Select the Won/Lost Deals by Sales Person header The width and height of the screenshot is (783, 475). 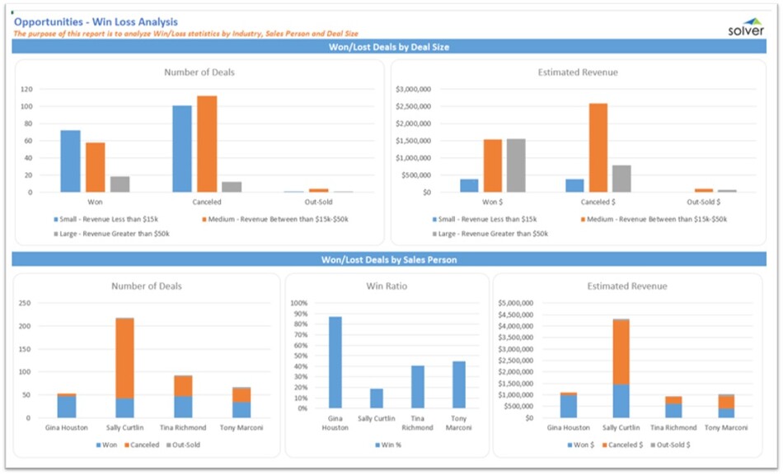point(389,260)
